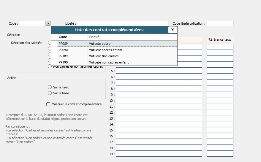Enable 'Masquer le contrat complémentaire' checkbox
This screenshot has height=162, width=261.
[x=48, y=104]
